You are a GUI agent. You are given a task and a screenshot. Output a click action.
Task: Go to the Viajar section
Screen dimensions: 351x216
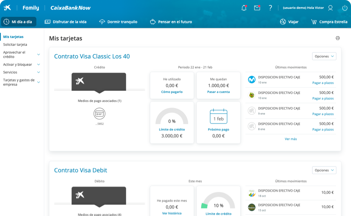tap(289, 22)
